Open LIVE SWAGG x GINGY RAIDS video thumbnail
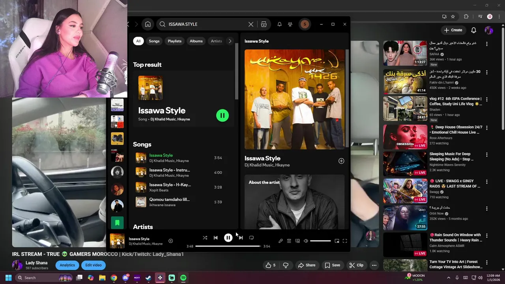 coord(405,191)
